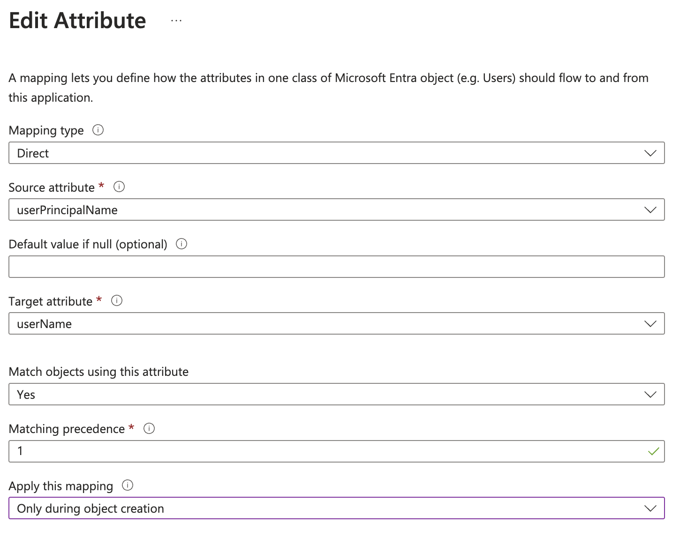The height and width of the screenshot is (553, 695).
Task: Click the info icon beside Mapping type
Action: pos(98,130)
